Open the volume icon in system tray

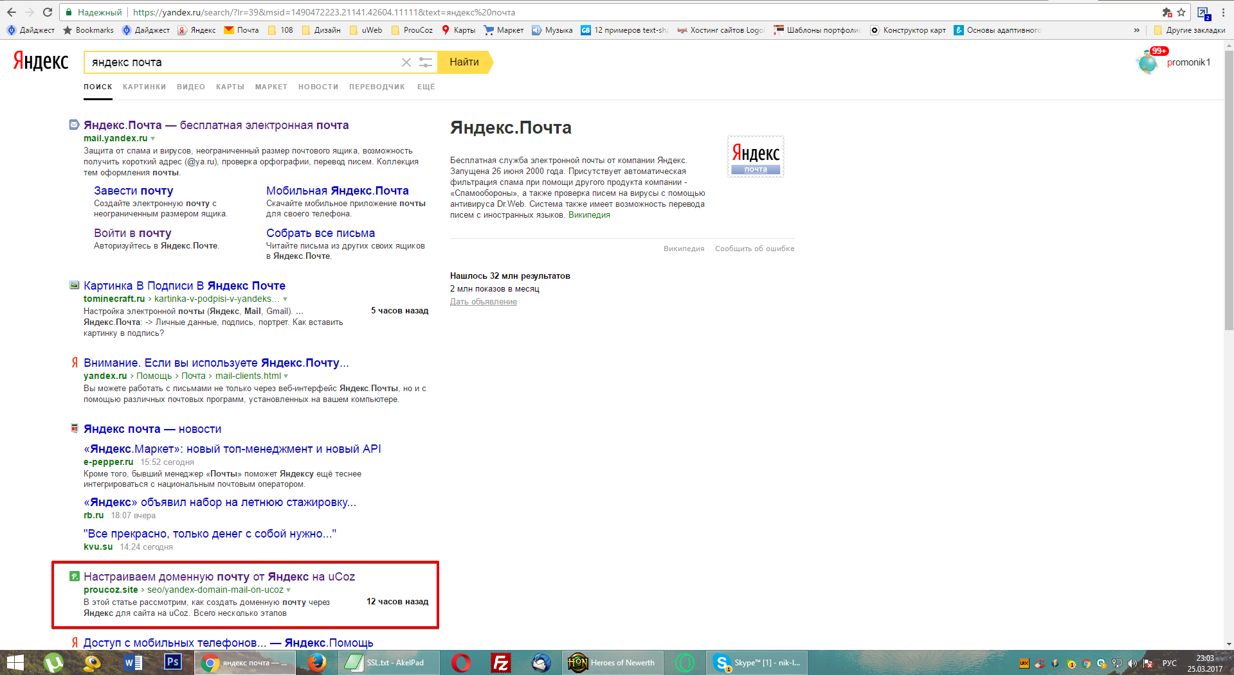coord(1132,663)
